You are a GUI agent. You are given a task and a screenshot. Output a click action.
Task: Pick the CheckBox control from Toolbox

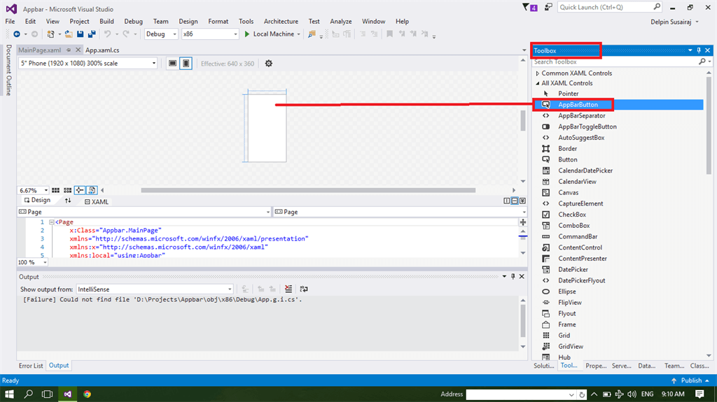click(571, 215)
